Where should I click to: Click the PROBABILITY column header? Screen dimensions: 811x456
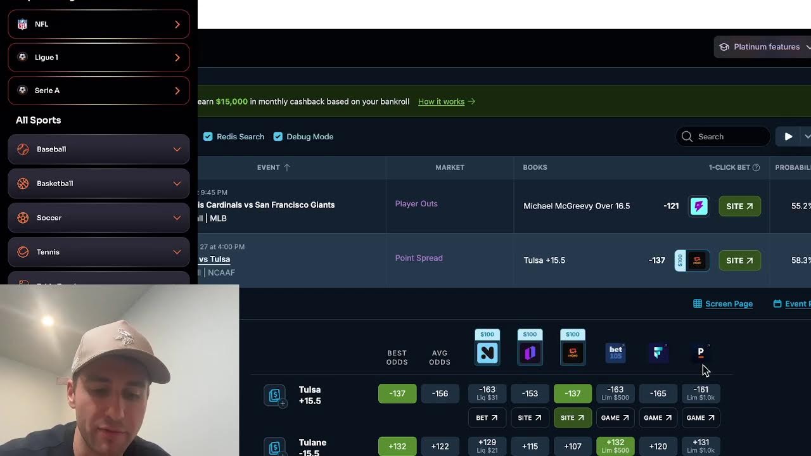(793, 167)
